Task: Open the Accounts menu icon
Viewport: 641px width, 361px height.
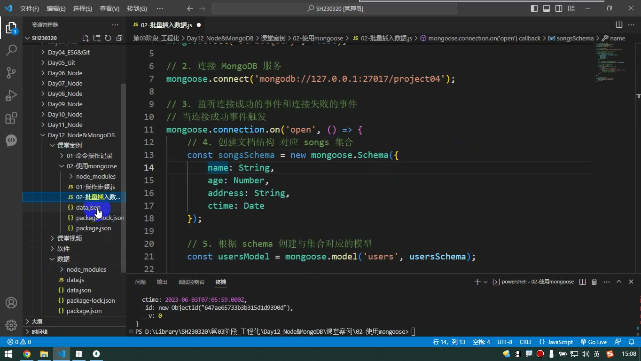Action: [x=11, y=303]
